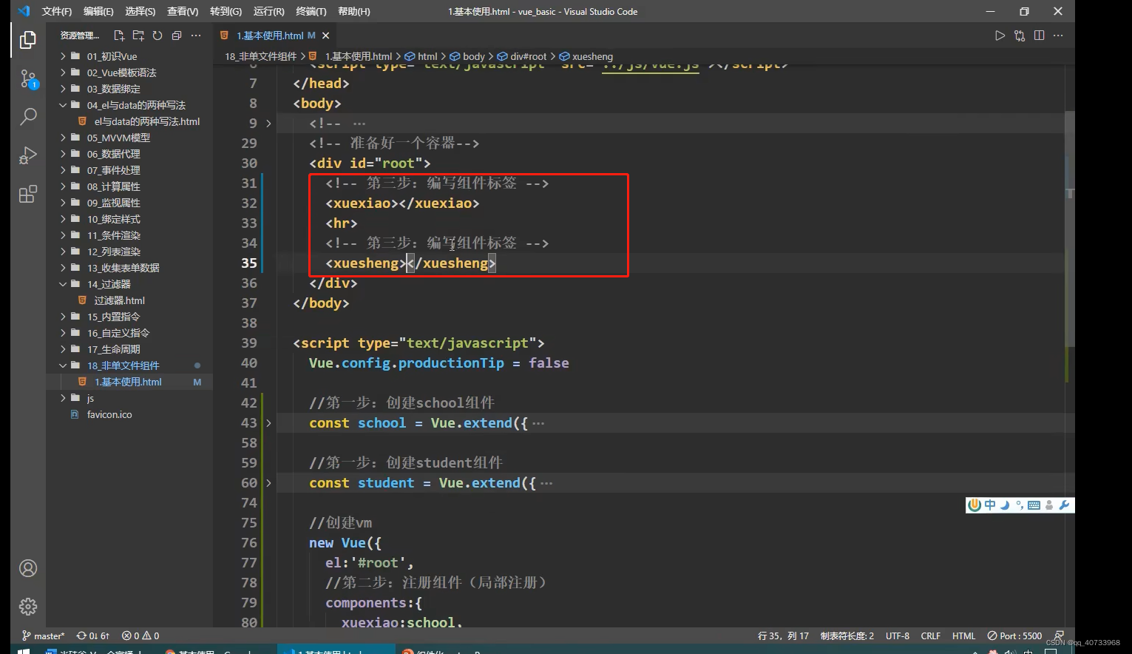Click the moon icon in IME toolbar
This screenshot has height=654, width=1132.
(x=1005, y=505)
